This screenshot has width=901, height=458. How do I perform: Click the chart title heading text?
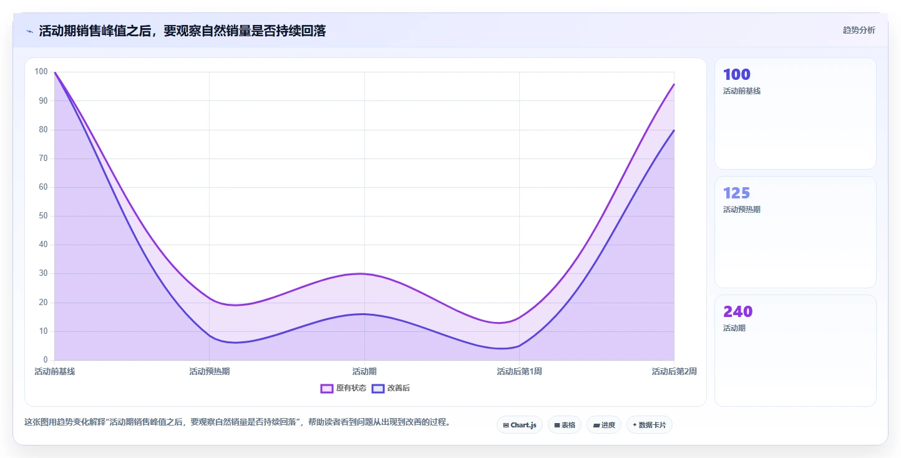pos(182,31)
